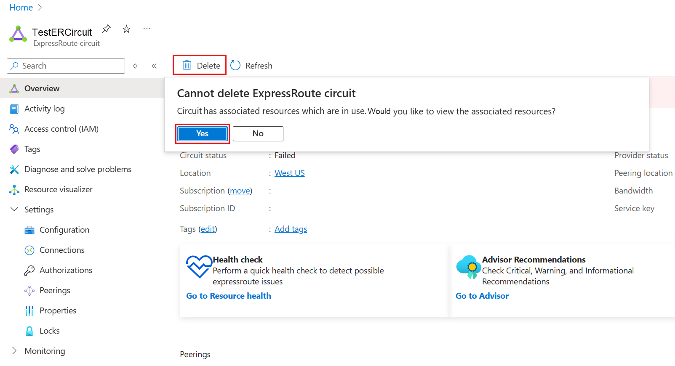This screenshot has height=366, width=675.
Task: Toggle expand/collapse all menu groups arrows
Action: tap(135, 66)
